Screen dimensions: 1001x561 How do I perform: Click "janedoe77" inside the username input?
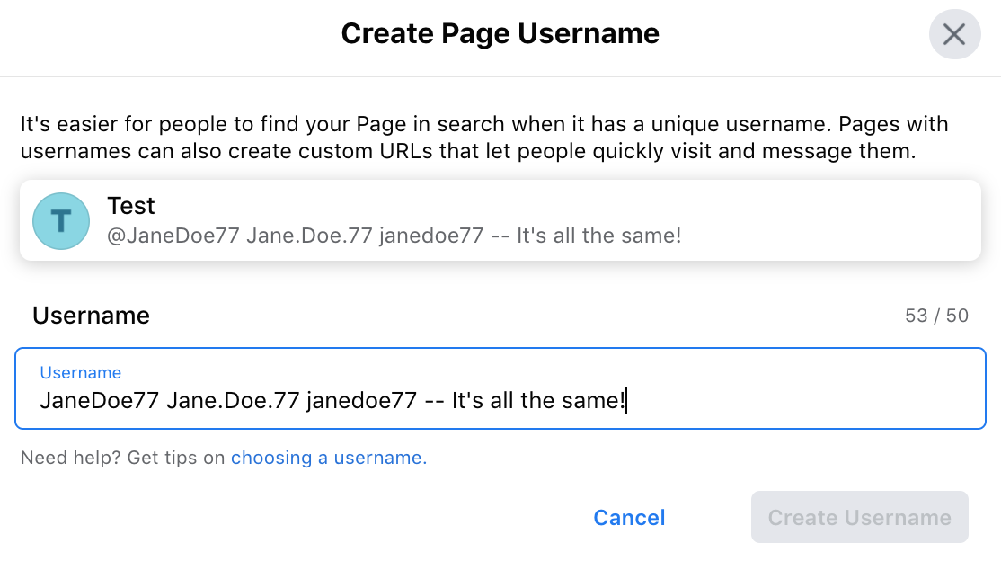pos(361,400)
